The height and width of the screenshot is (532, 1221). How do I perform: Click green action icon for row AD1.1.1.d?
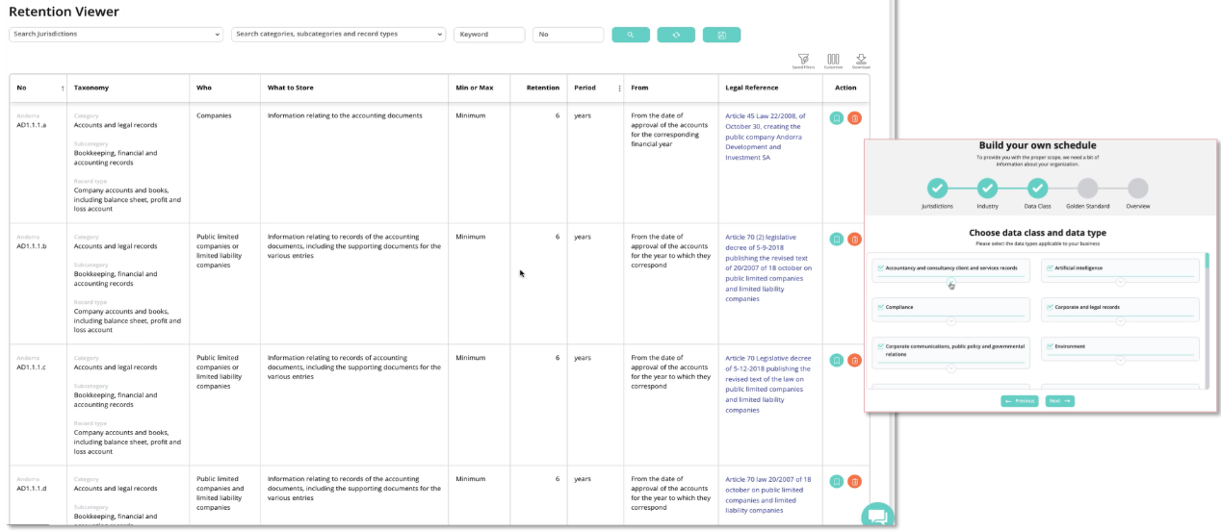(x=837, y=482)
